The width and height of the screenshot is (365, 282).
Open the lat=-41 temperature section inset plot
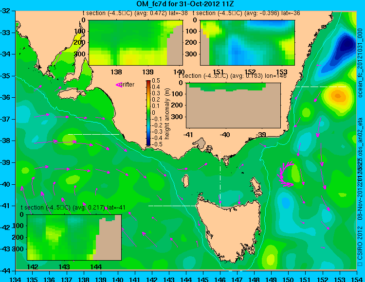(x=74, y=237)
